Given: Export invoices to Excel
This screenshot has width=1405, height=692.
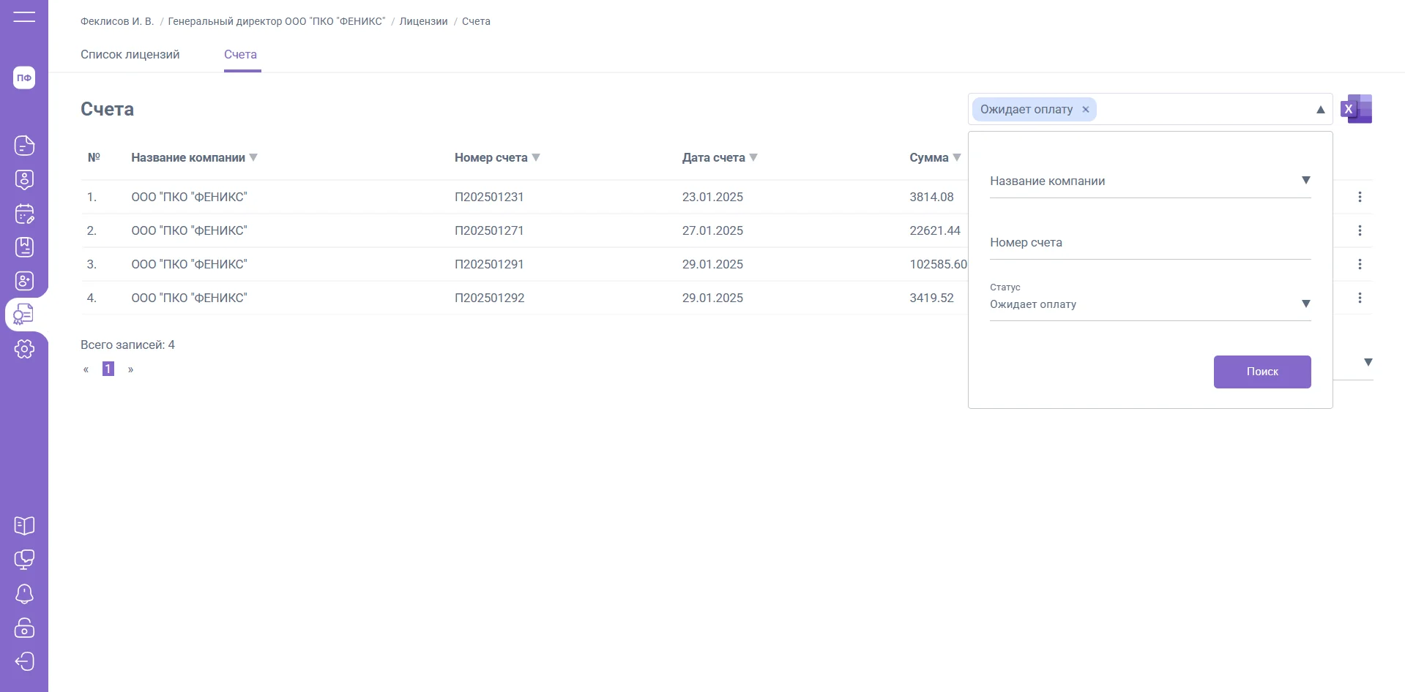Looking at the screenshot, I should coord(1356,109).
